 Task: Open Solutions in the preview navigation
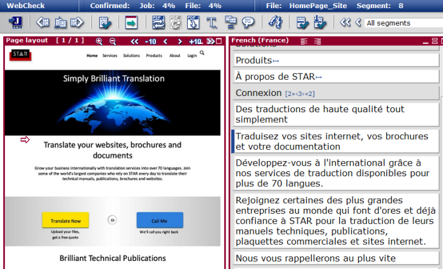tap(131, 56)
